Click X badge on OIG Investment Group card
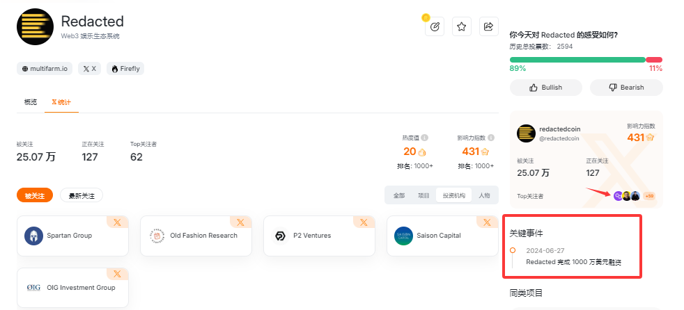 pos(117,274)
